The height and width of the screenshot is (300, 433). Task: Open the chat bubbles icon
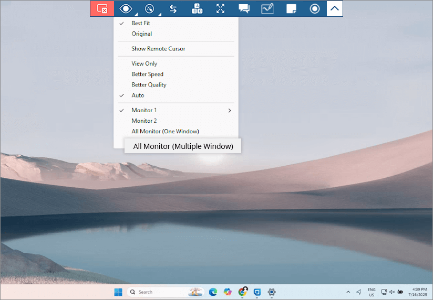244,8
